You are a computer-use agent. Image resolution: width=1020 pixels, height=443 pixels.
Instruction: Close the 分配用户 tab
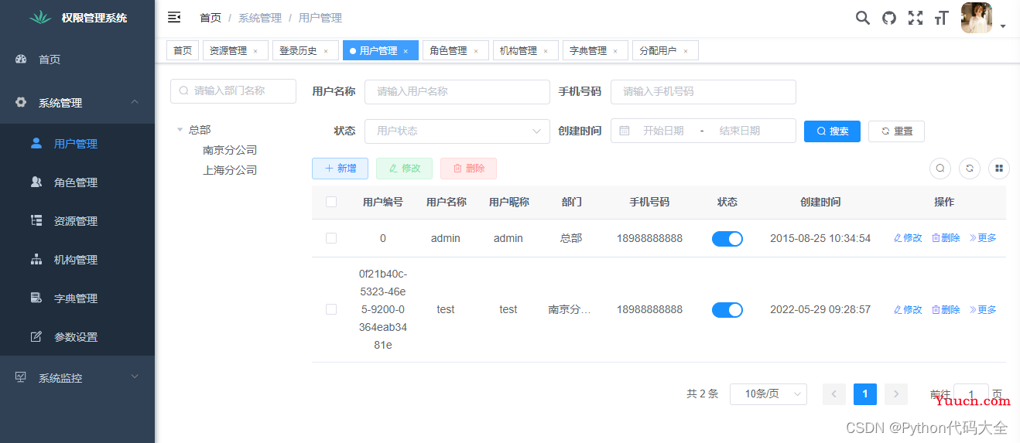click(x=686, y=51)
